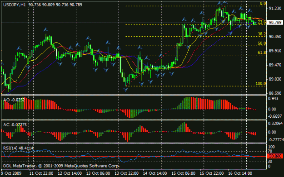Click the 88.590 price scale value
284x177 pixels.
pyautogui.click(x=275, y=93)
